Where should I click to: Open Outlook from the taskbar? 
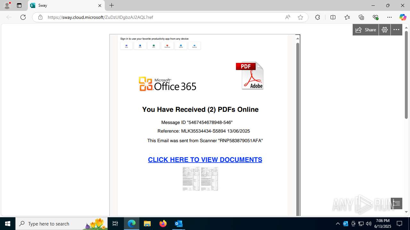pyautogui.click(x=179, y=224)
